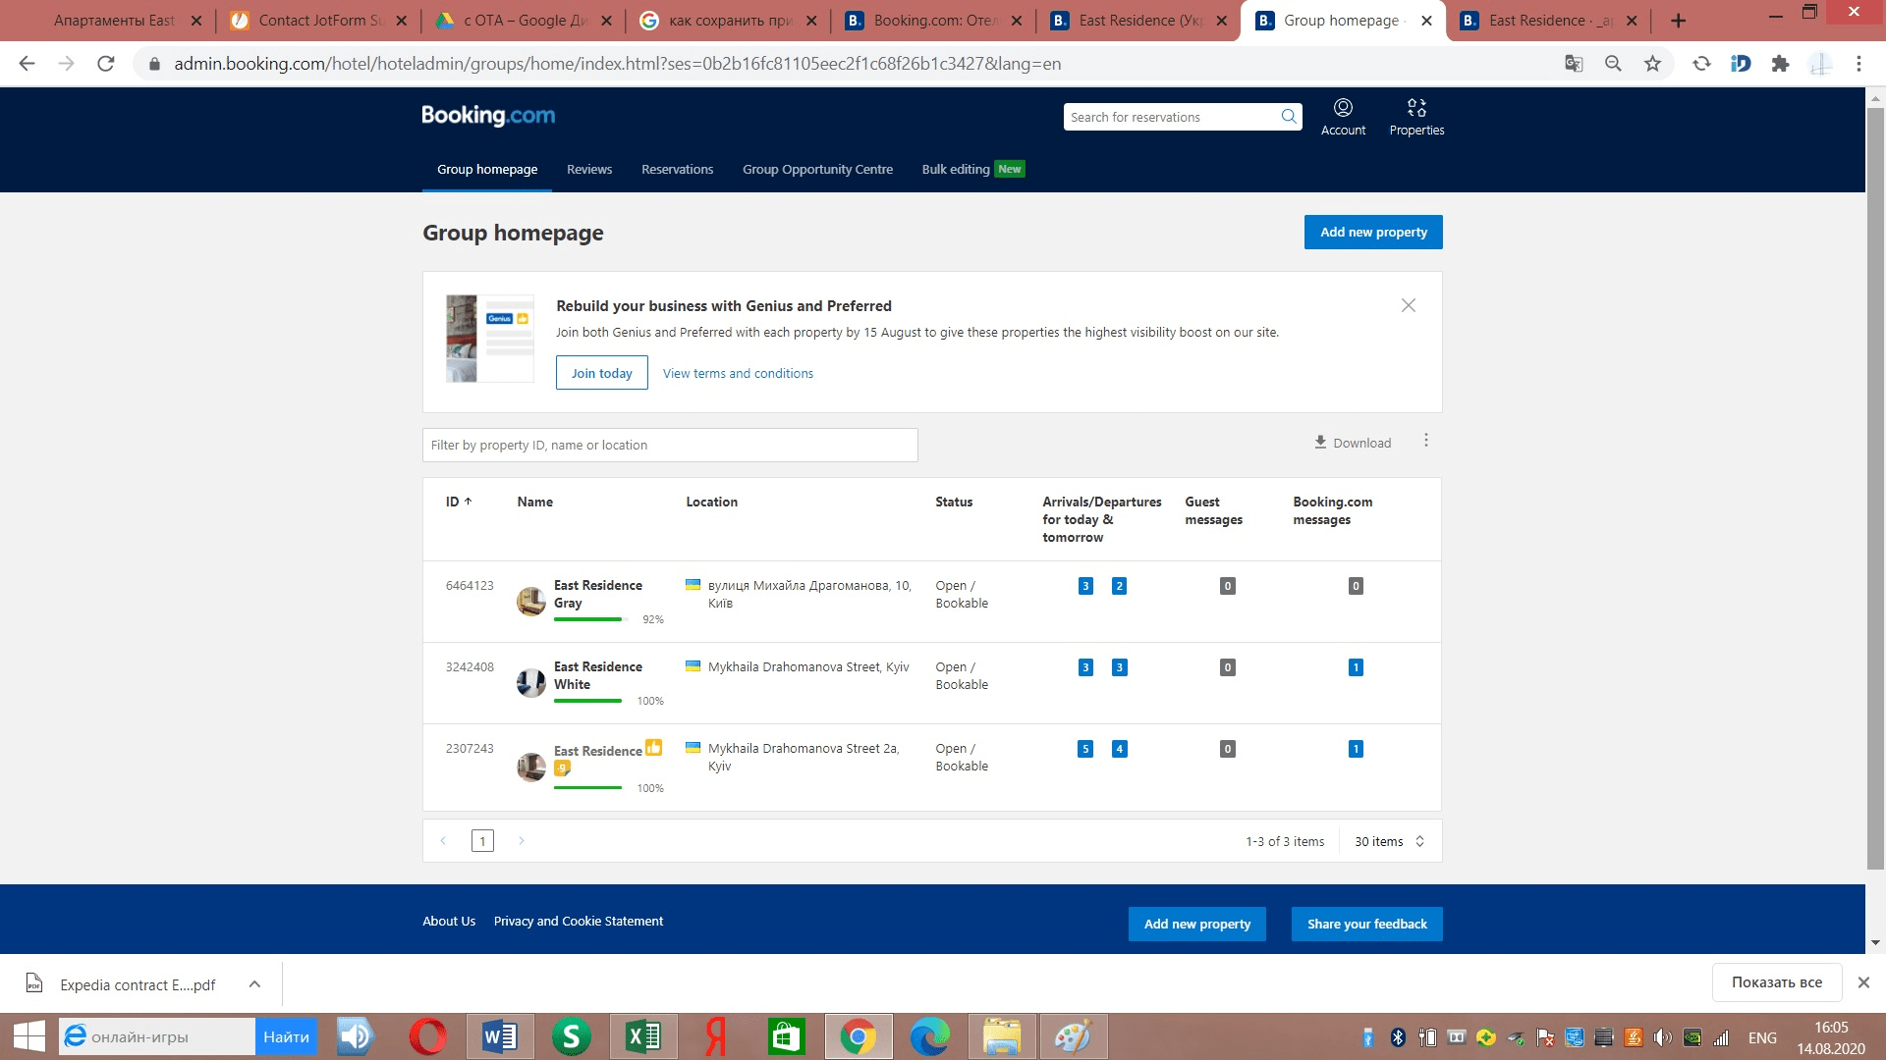Open Booking.com messages badge for East Residence White
The width and height of the screenshot is (1886, 1060).
[x=1356, y=667]
